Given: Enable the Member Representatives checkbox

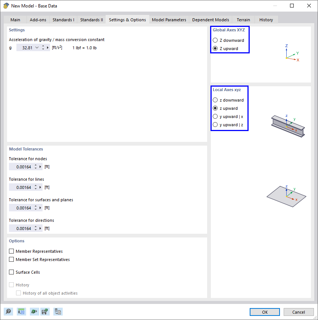Looking at the screenshot, I should click(12, 251).
